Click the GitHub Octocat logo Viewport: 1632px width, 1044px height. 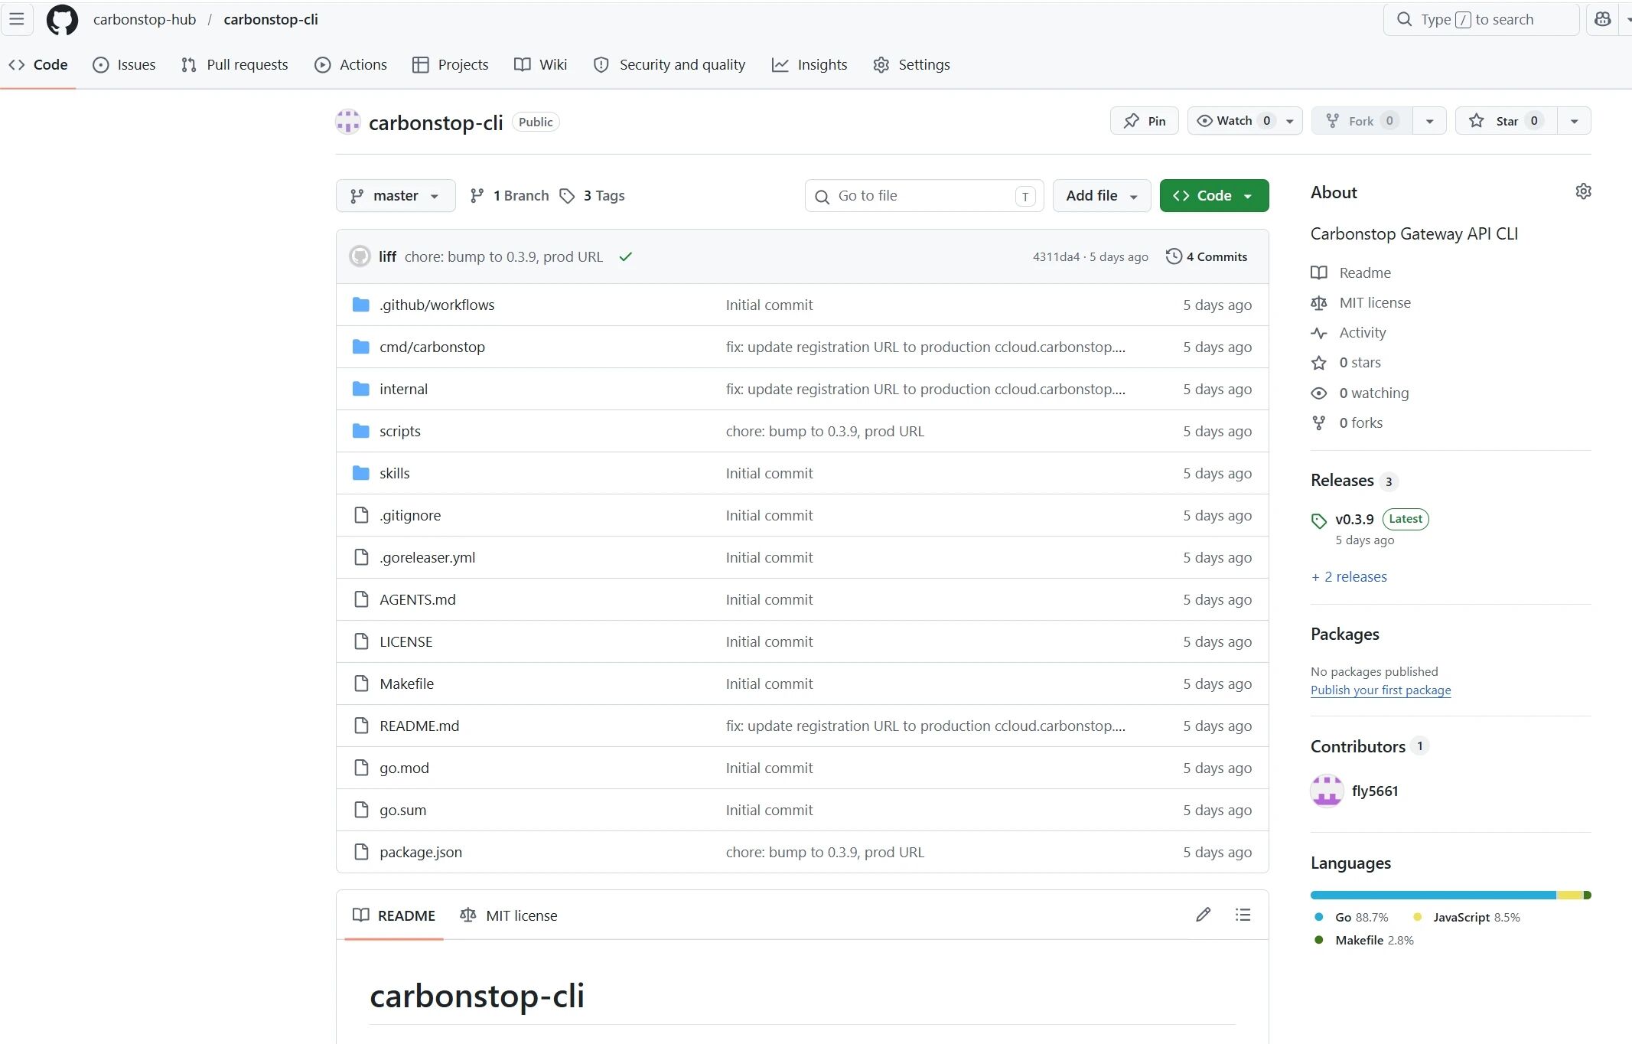pos(62,20)
